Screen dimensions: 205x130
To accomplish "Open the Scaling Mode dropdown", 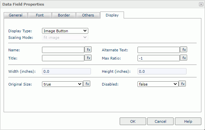I will [x=65, y=38].
